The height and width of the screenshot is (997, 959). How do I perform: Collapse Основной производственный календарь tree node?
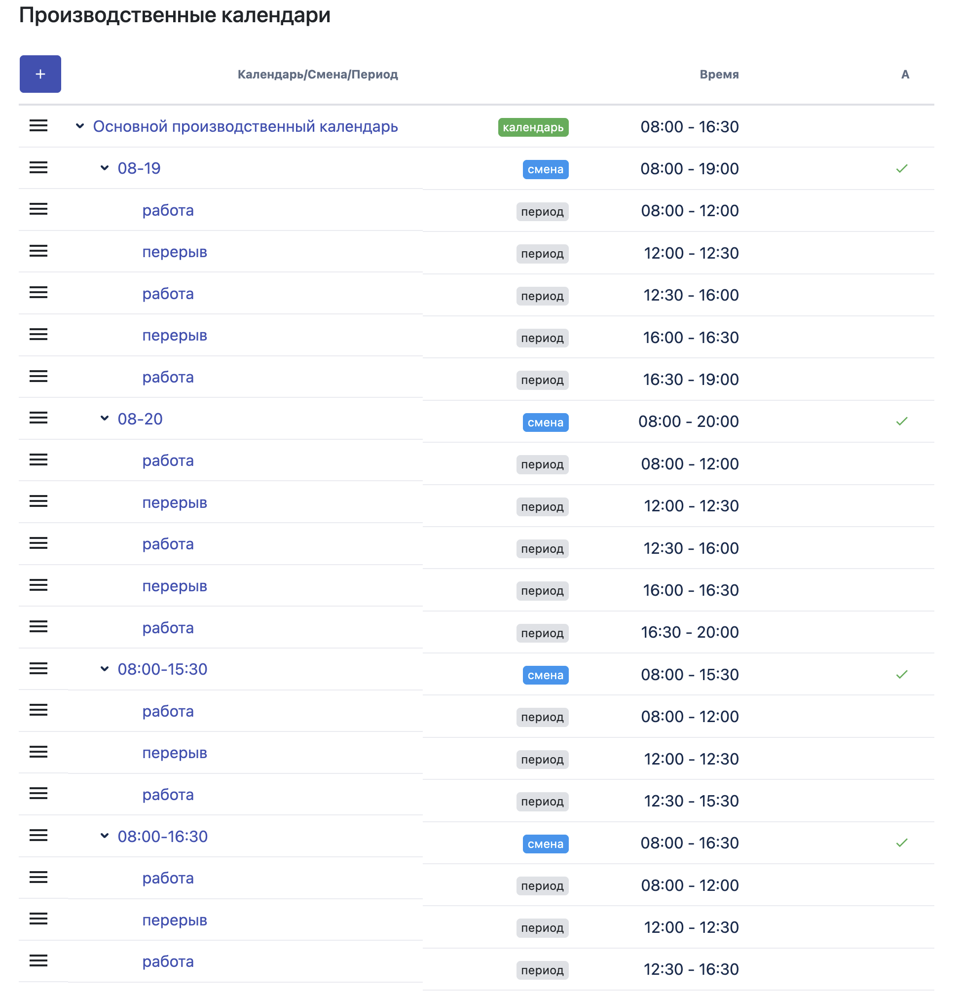point(80,126)
